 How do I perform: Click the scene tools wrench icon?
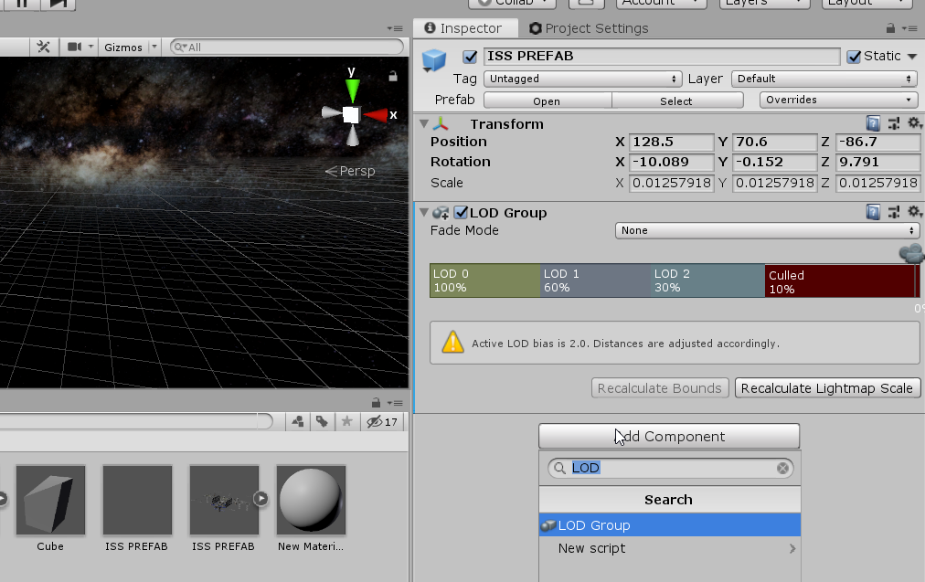[43, 47]
